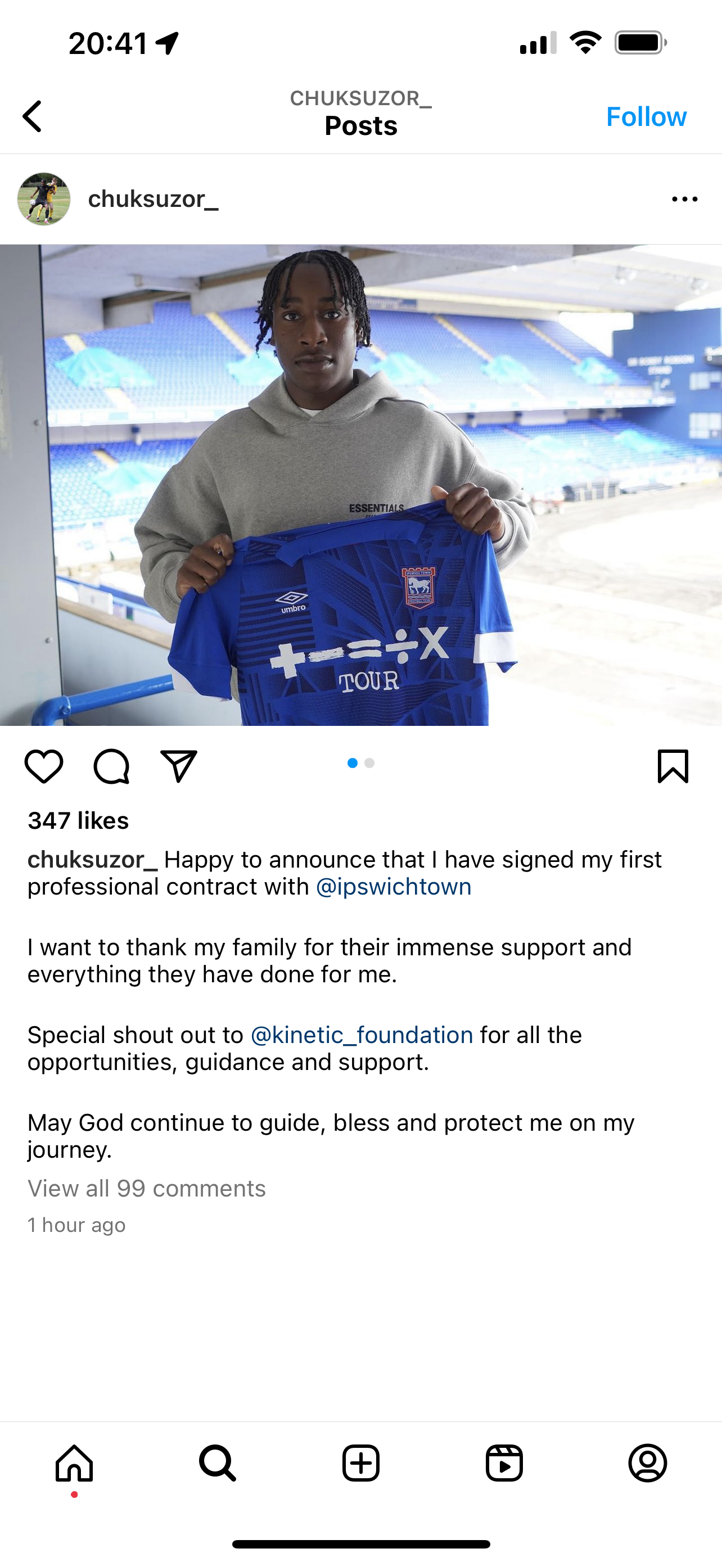Viewport: 722px width, 1562px height.
Task: Open your Profile tab in the bottom bar
Action: [647, 1463]
